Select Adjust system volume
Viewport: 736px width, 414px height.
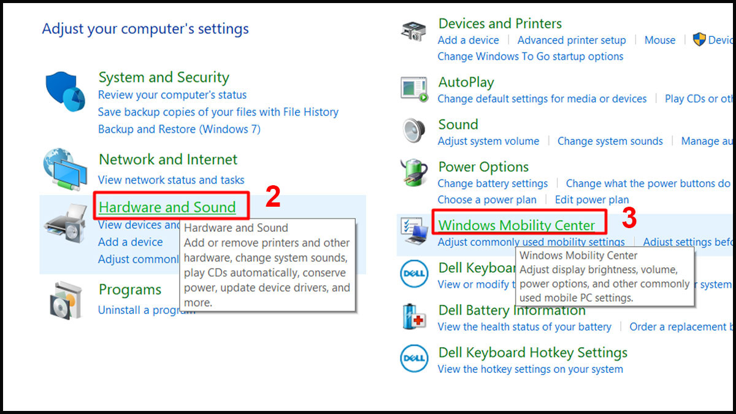(x=488, y=140)
